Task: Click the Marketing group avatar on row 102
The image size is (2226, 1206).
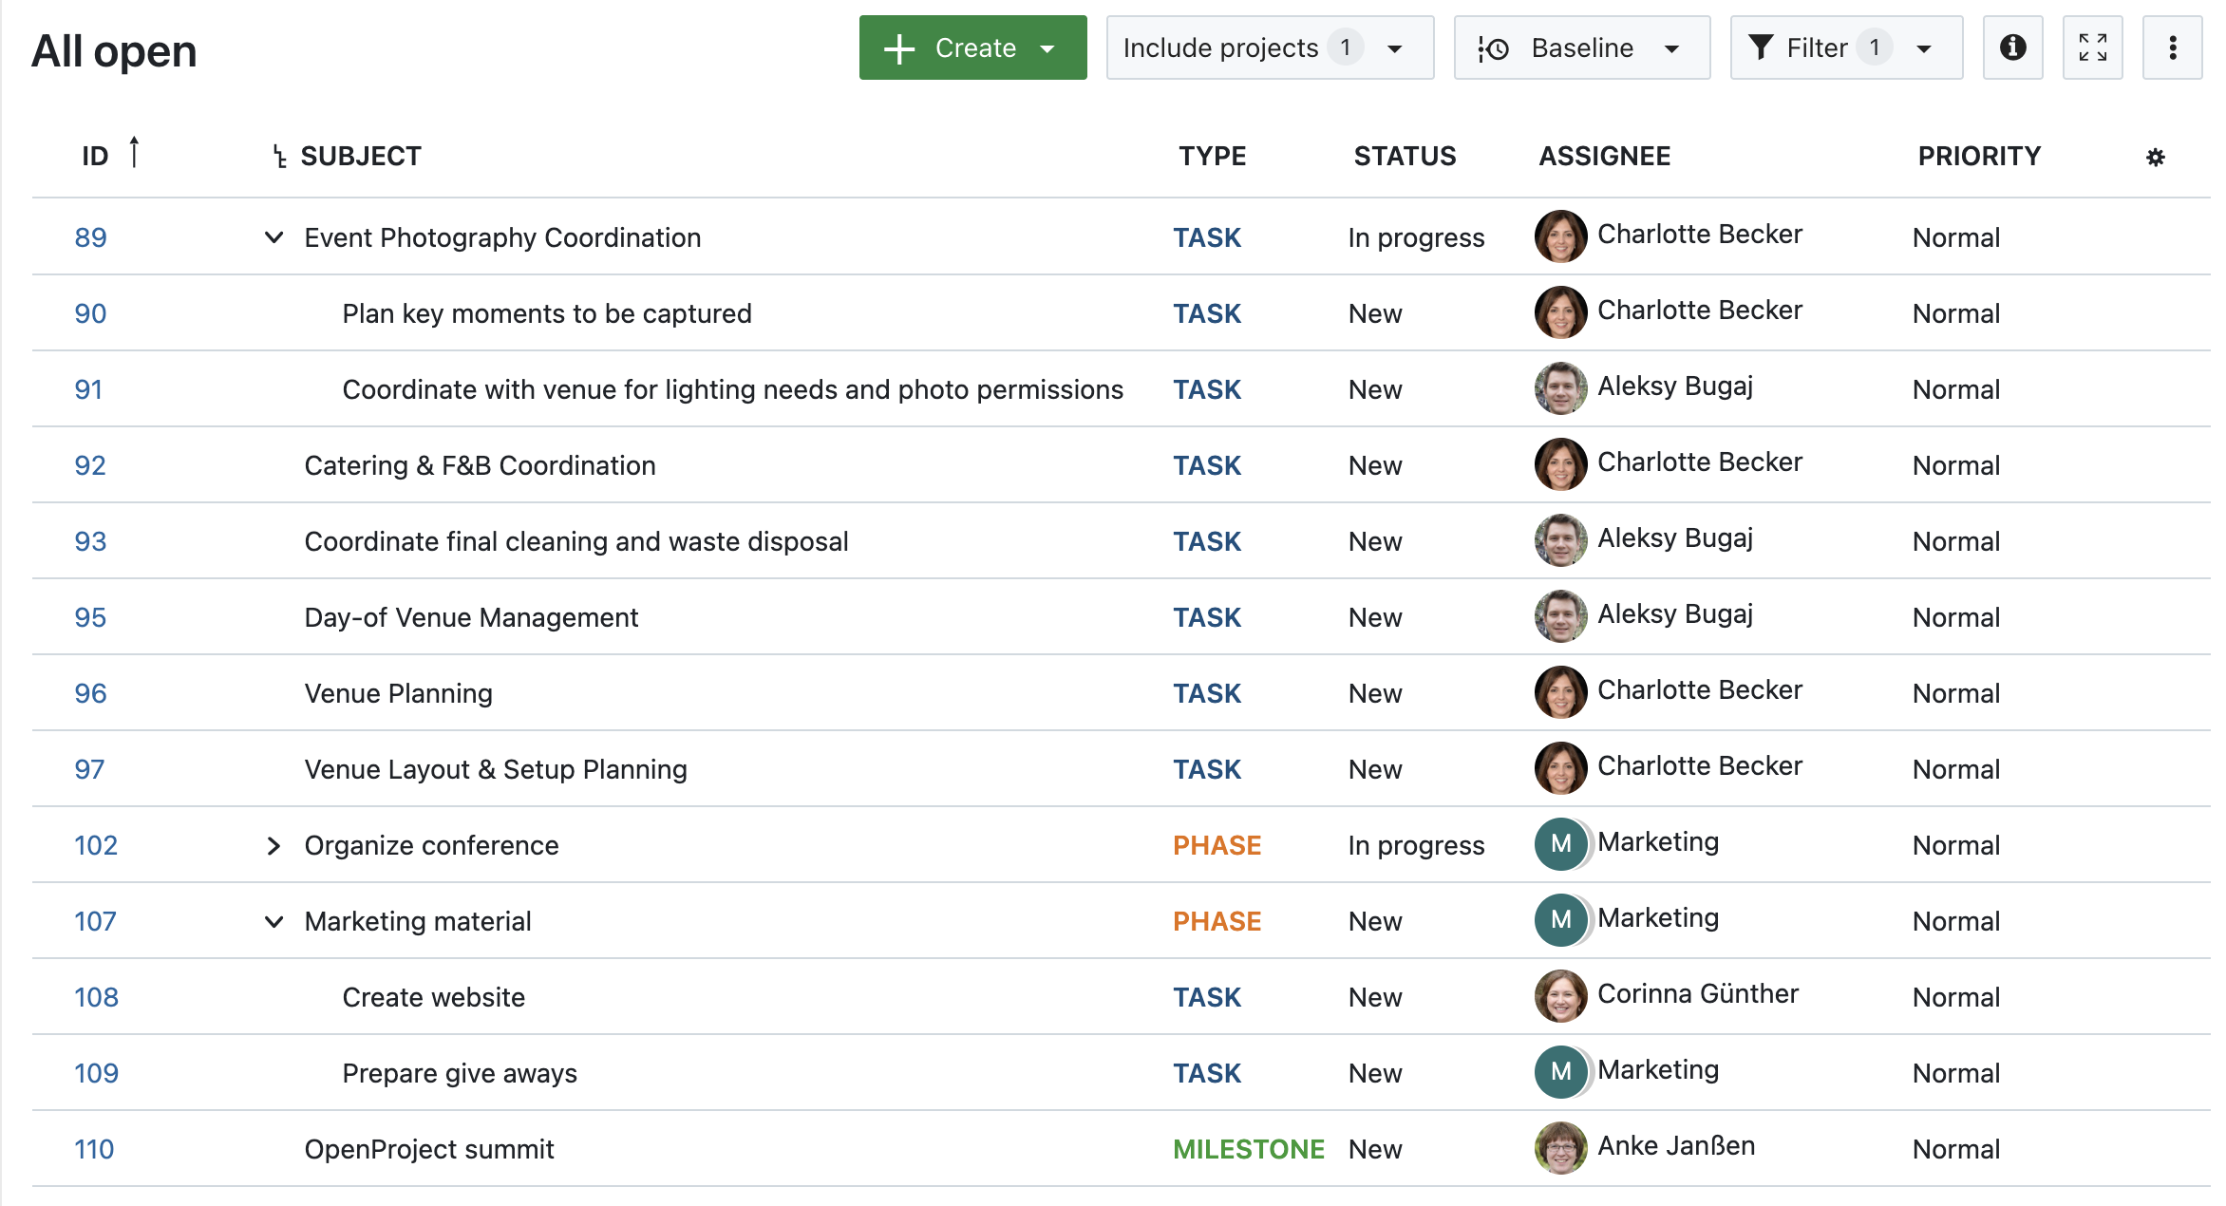Action: click(1559, 844)
